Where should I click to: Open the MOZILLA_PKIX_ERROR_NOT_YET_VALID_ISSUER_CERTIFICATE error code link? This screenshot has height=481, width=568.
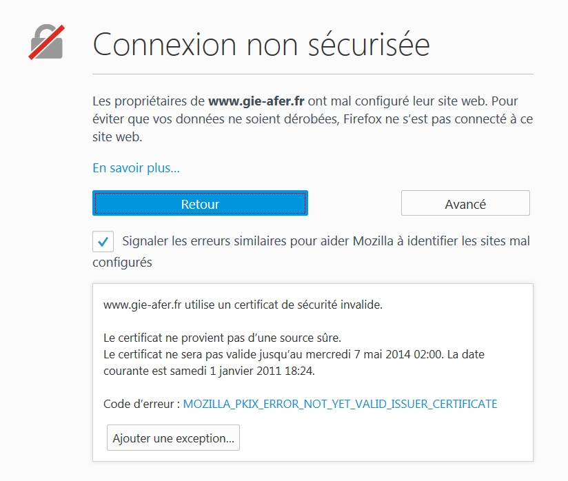click(340, 404)
